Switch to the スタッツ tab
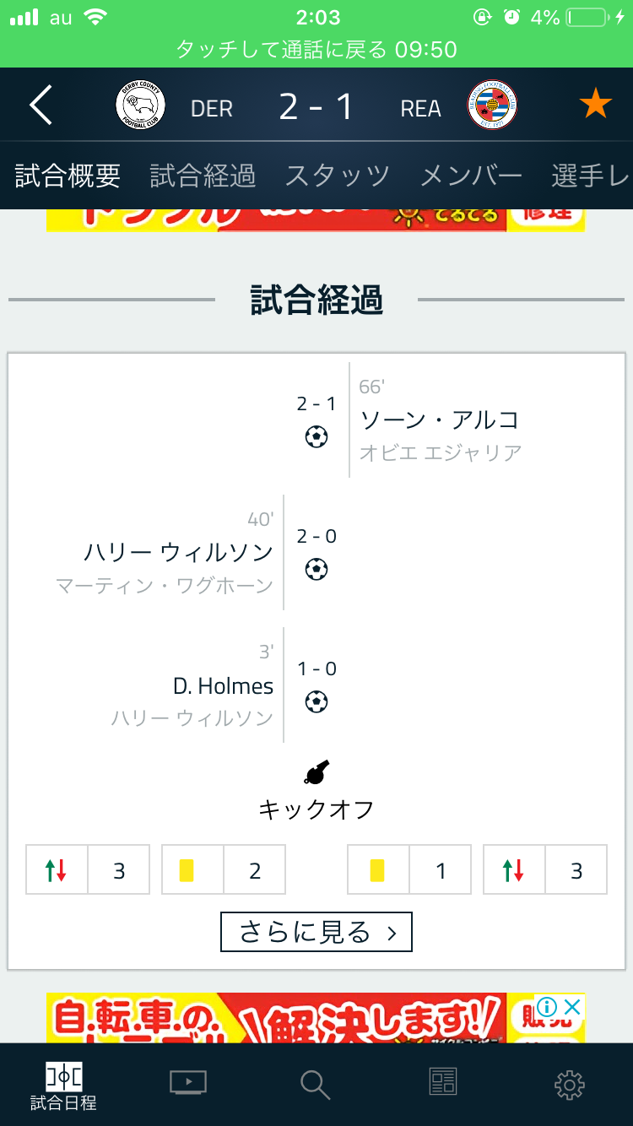The height and width of the screenshot is (1126, 633). click(338, 176)
